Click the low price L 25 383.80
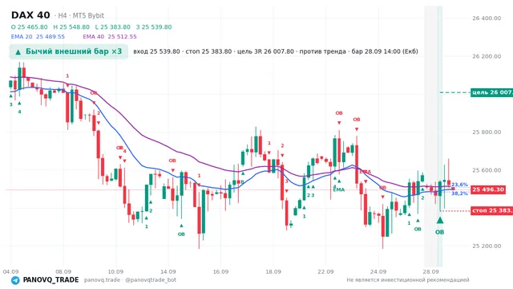513x289 pixels. tap(112, 26)
